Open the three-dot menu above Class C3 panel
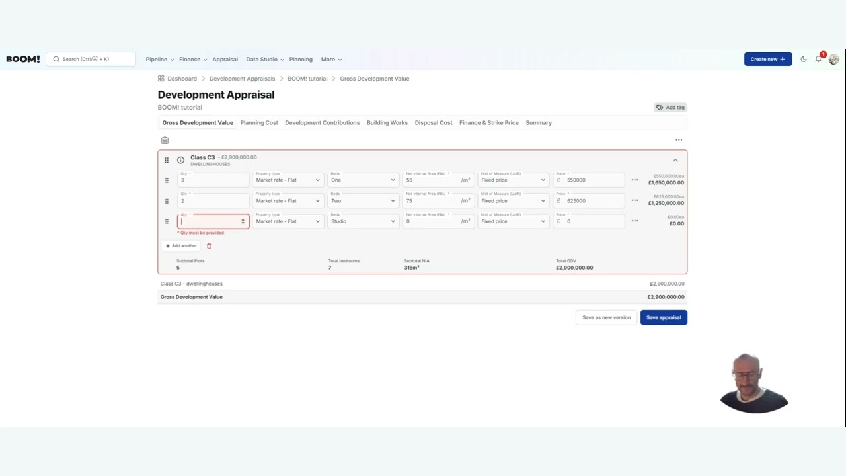The width and height of the screenshot is (846, 476). tap(679, 140)
